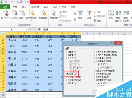Select column G header
Image resolution: width=132 pixels, height=98 pixels.
coord(87,33)
